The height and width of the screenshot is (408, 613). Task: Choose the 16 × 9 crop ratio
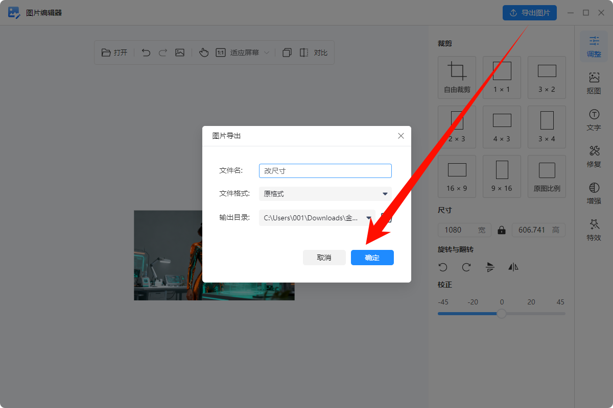pos(457,176)
